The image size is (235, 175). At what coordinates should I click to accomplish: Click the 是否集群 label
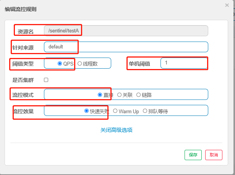(23, 80)
